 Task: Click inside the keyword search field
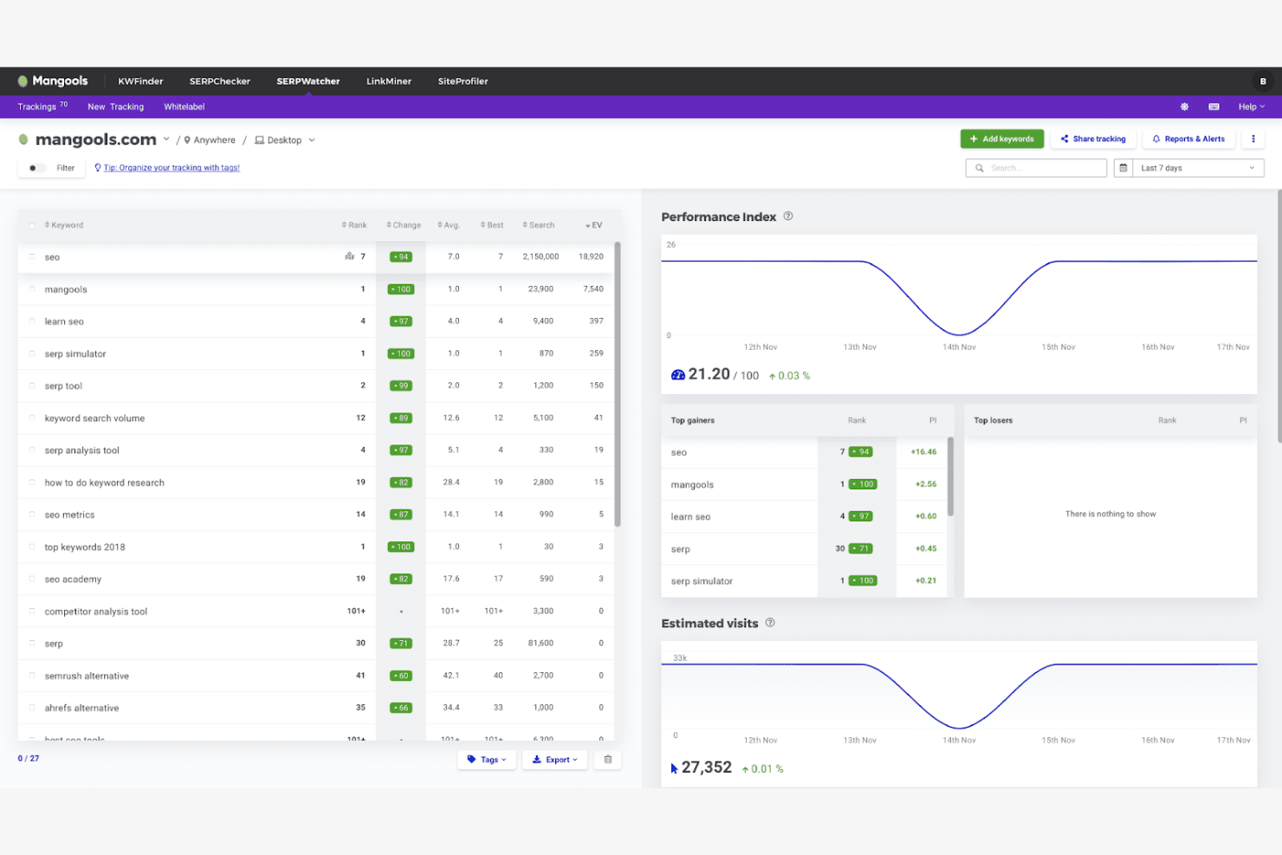pyautogui.click(x=1035, y=167)
